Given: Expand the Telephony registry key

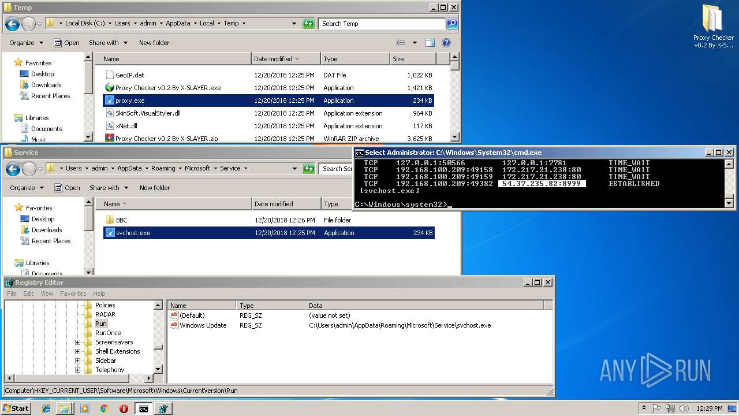Looking at the screenshot, I should point(77,370).
